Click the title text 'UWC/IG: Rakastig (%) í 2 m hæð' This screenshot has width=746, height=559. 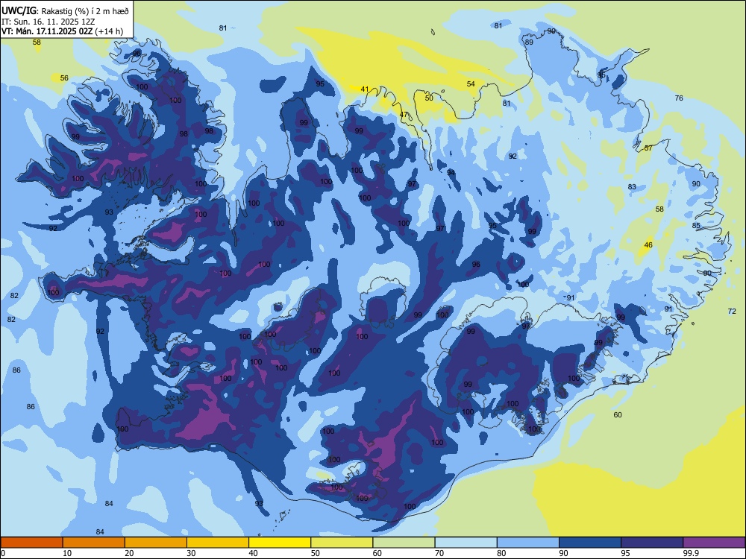pyautogui.click(x=65, y=10)
